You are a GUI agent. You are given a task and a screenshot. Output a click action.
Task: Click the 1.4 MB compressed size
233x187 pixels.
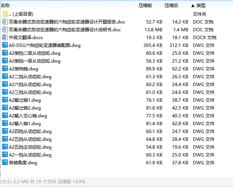(181, 30)
